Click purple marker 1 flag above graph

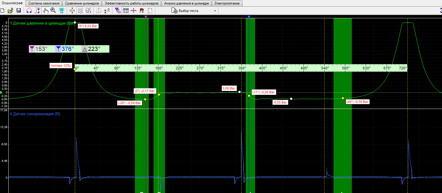click(x=146, y=17)
